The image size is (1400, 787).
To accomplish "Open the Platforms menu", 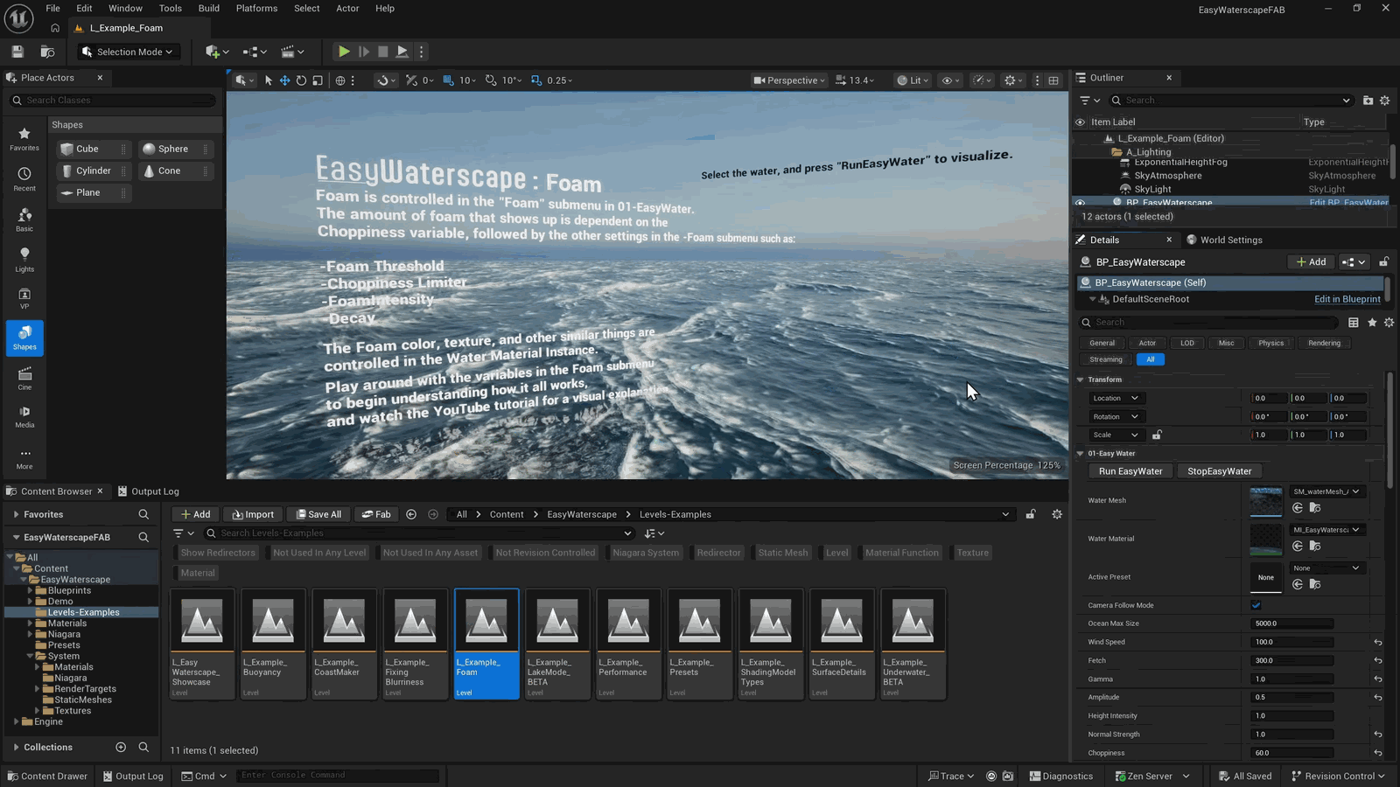I will [256, 8].
